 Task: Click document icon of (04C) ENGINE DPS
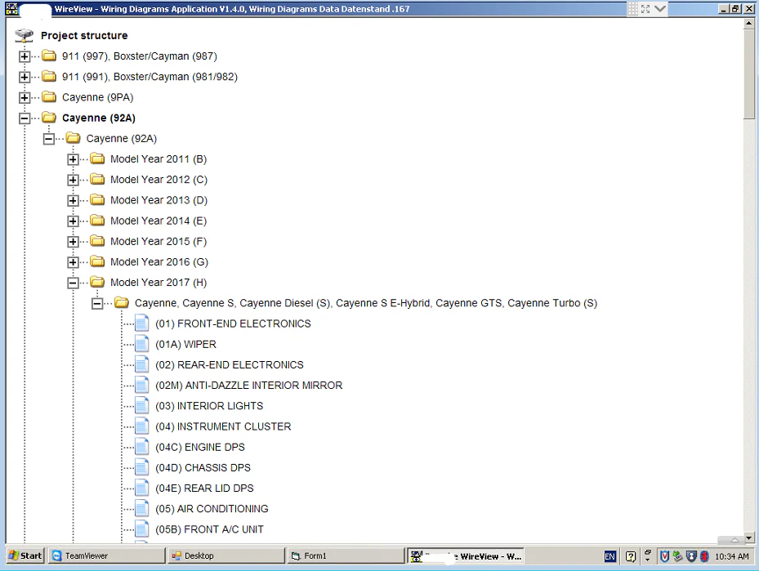point(142,447)
